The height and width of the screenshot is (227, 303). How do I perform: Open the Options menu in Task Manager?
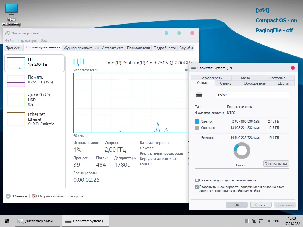(x=27, y=40)
